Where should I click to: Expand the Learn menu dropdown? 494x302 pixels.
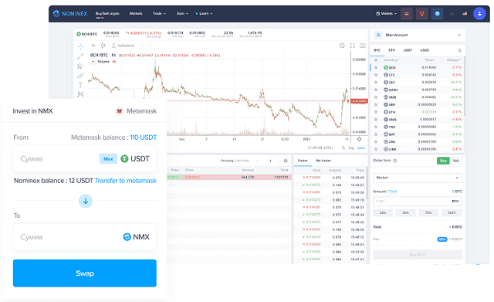(204, 14)
